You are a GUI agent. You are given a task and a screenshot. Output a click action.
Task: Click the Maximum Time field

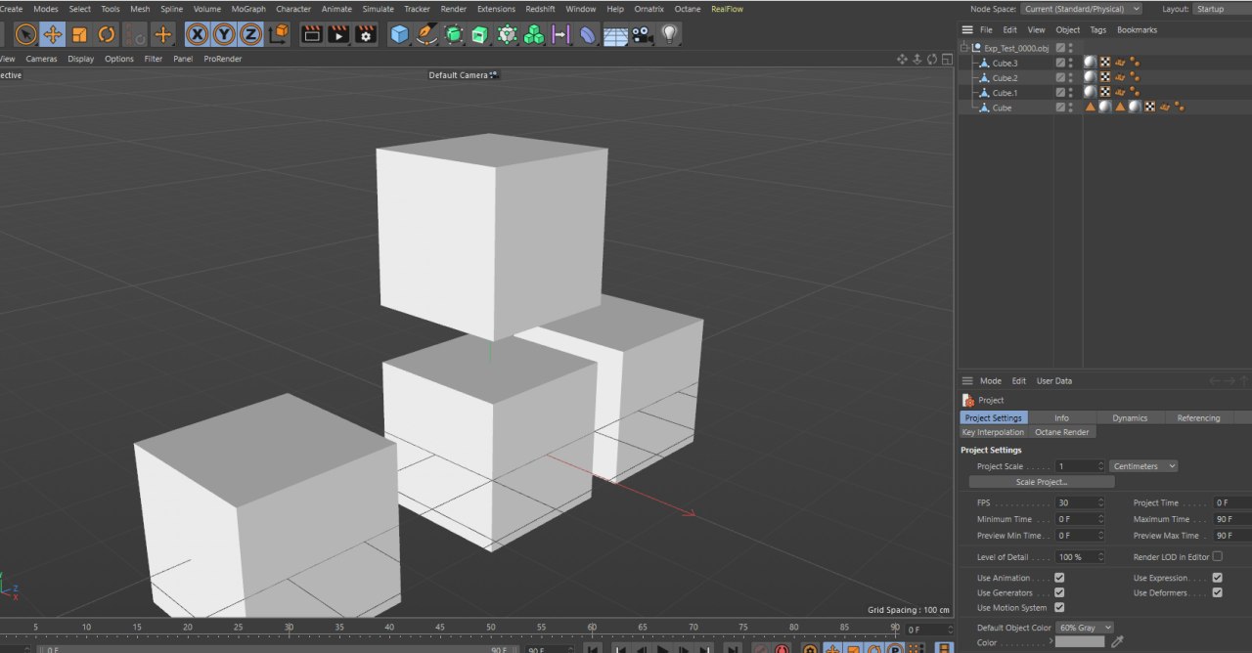point(1232,519)
